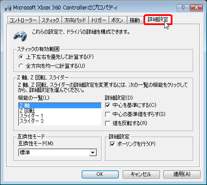Toggle ポーリングを行う checkbox
Screen dimensions: 207x185
coord(112,144)
